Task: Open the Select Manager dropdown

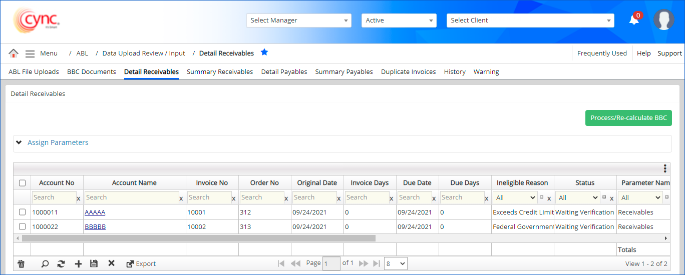Action: click(x=299, y=20)
